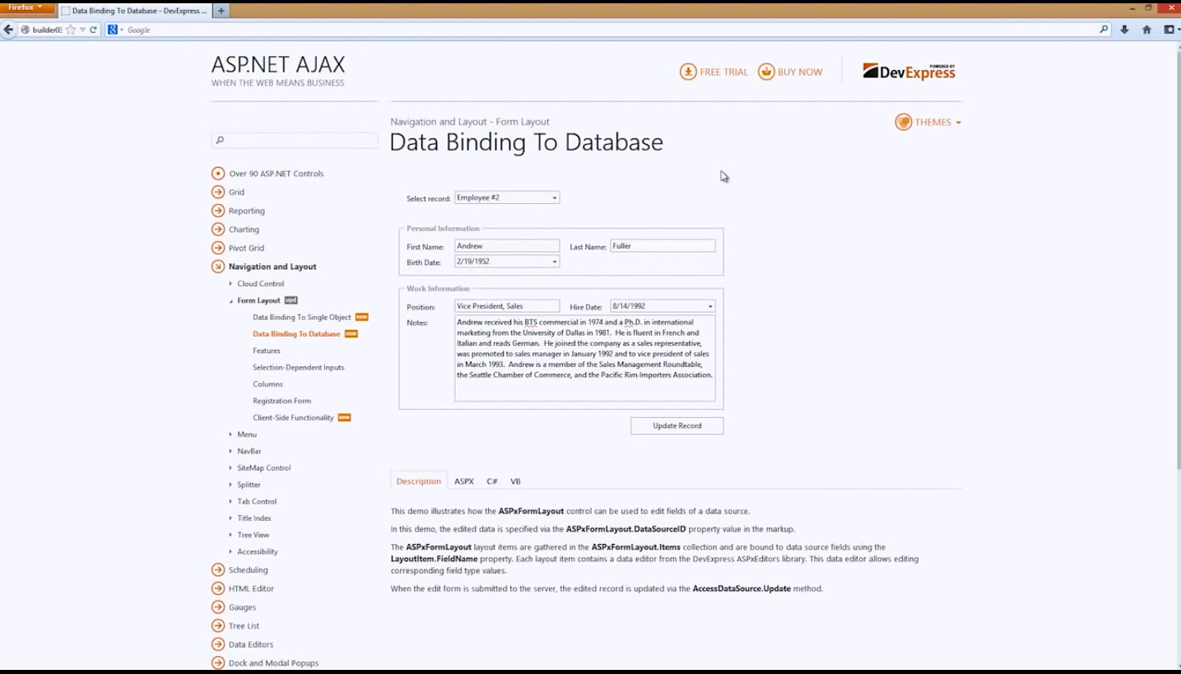Open the Birth Date dropdown calendar
The width and height of the screenshot is (1181, 674).
[555, 262]
